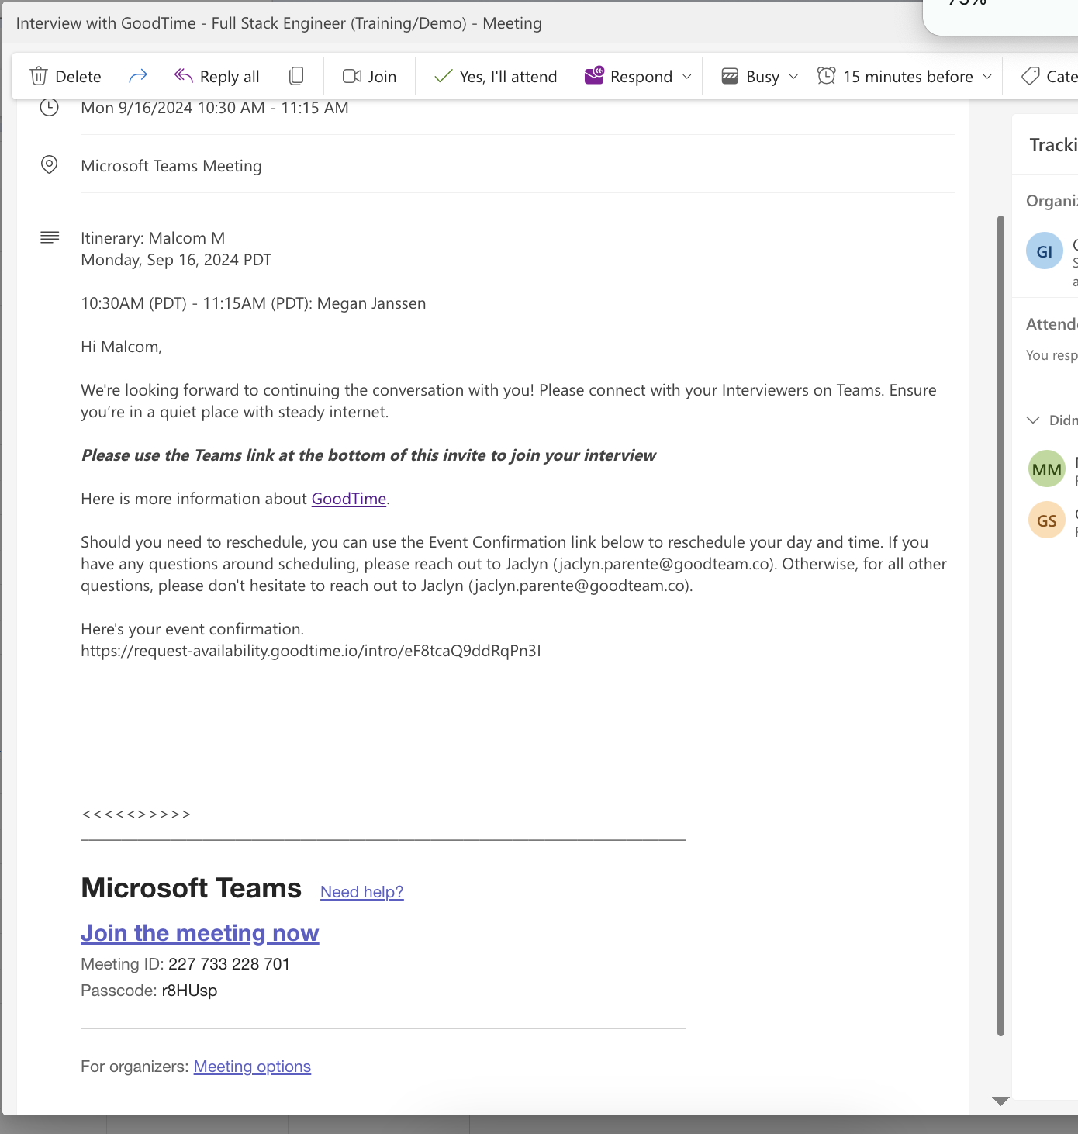Click the Delete trash can icon
Viewport: 1078px width, 1134px height.
[x=38, y=76]
